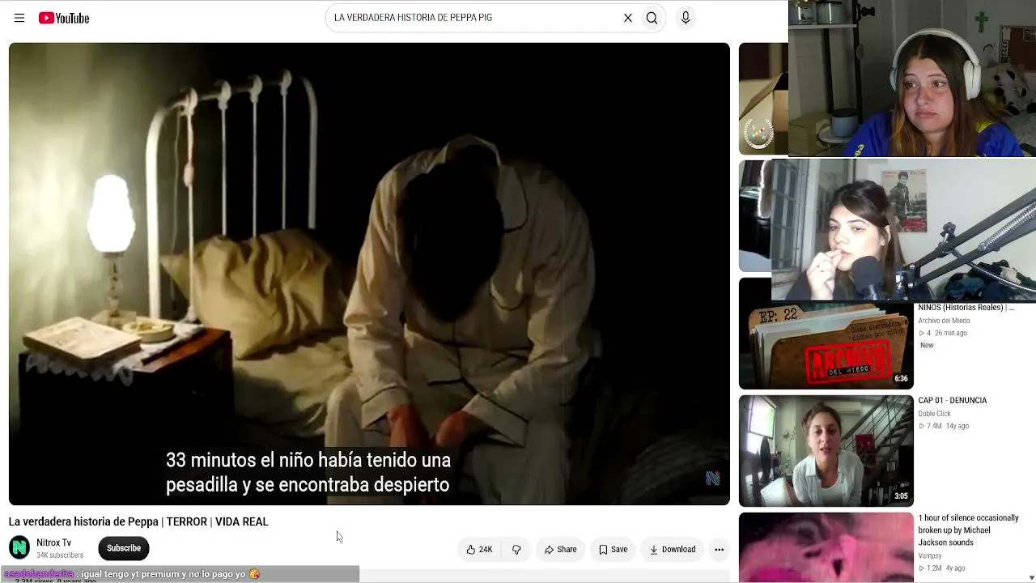1036x583 pixels.
Task: Open Michael Jackson silence video thumbnail
Action: click(826, 547)
